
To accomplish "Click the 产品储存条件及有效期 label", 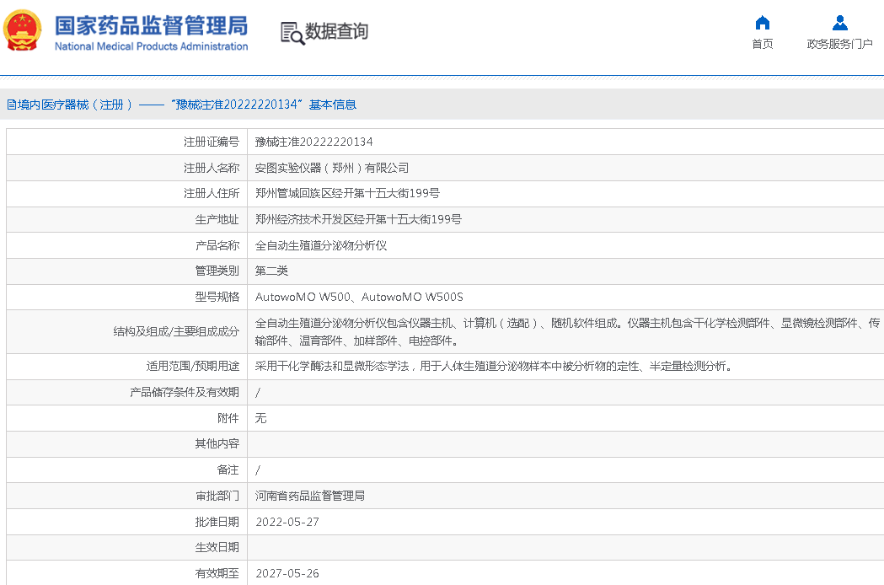I will [185, 392].
